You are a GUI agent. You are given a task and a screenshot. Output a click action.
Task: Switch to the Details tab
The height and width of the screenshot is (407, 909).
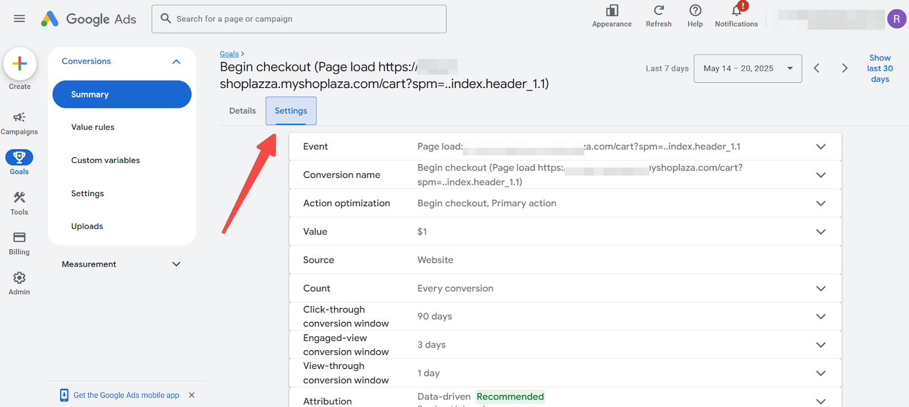pyautogui.click(x=243, y=111)
